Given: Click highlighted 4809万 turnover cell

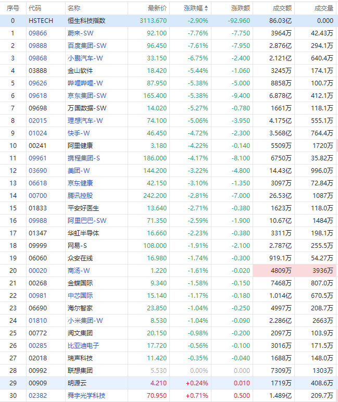Looking at the screenshot, I should [x=274, y=270].
